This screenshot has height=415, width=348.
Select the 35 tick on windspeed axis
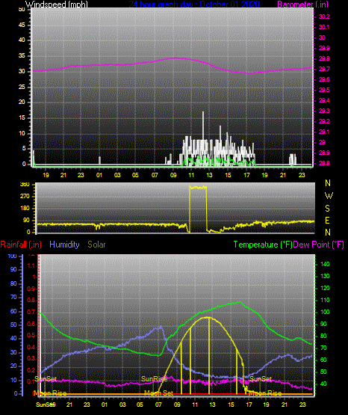[22, 55]
